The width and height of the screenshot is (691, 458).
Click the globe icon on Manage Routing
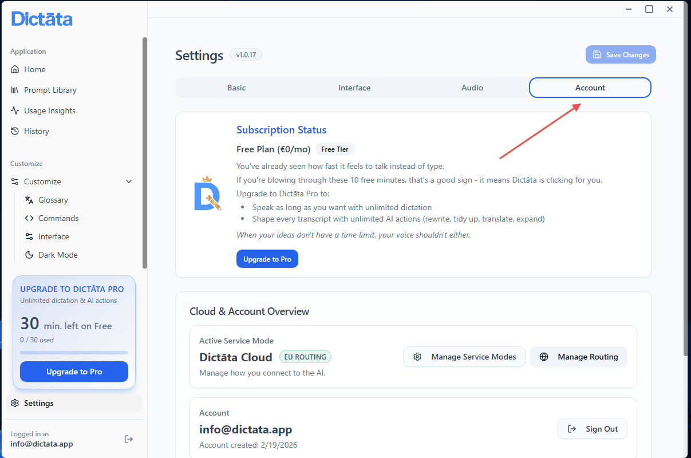(544, 357)
